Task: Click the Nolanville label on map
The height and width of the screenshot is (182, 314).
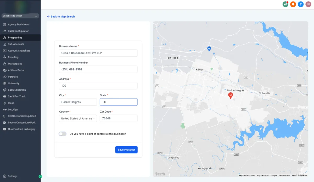Action: point(264,93)
